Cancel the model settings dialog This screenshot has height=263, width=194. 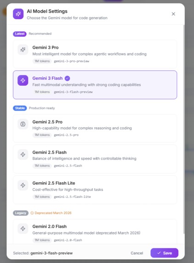click(137, 253)
